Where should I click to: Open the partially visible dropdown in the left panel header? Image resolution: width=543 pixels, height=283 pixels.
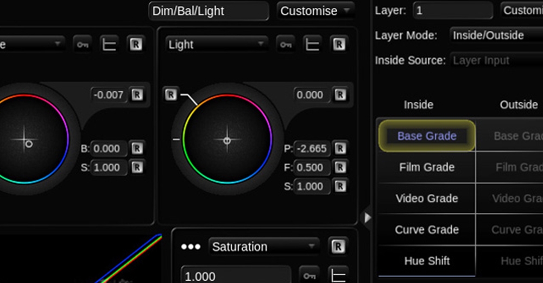point(32,45)
